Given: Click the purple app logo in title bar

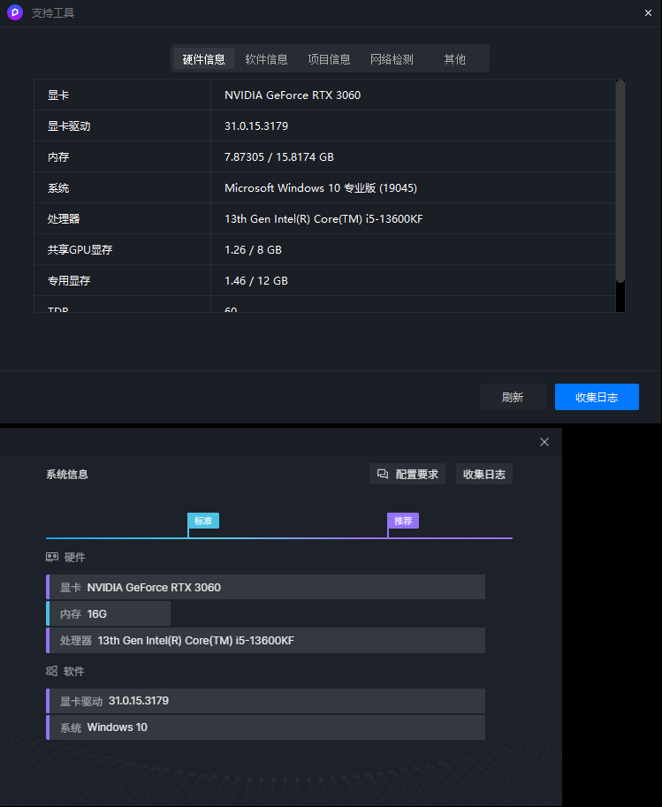Looking at the screenshot, I should tap(14, 13).
